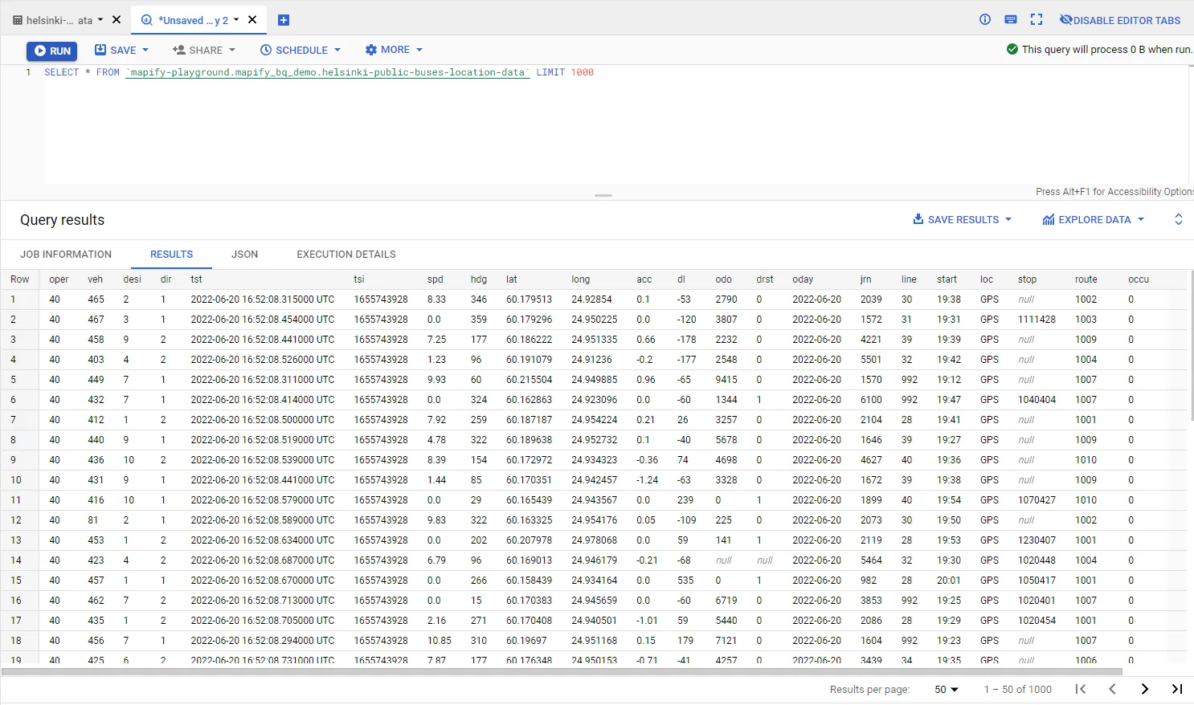Switch to RESULTS tab
Image resolution: width=1194 pixels, height=705 pixels.
171,255
